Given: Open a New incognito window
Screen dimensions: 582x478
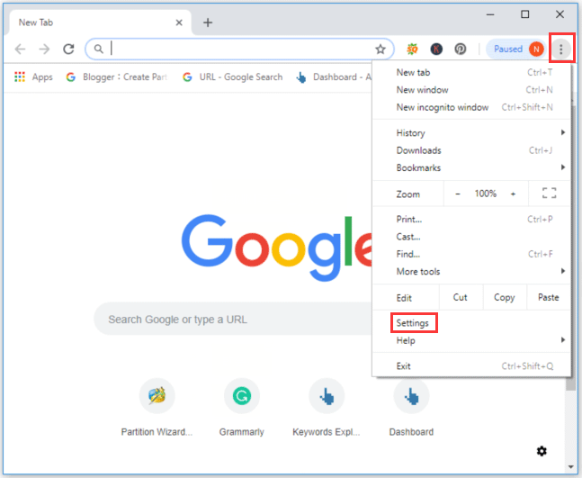Looking at the screenshot, I should click(x=471, y=107).
